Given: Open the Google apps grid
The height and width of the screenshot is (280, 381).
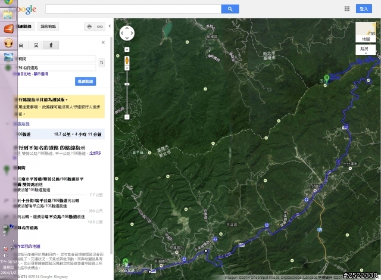Looking at the screenshot, I should pyautogui.click(x=347, y=9).
